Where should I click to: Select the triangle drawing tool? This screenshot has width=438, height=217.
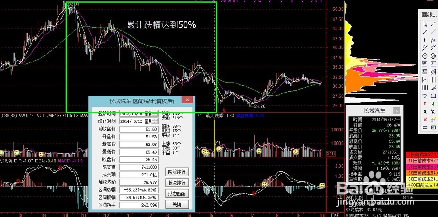(425, 96)
